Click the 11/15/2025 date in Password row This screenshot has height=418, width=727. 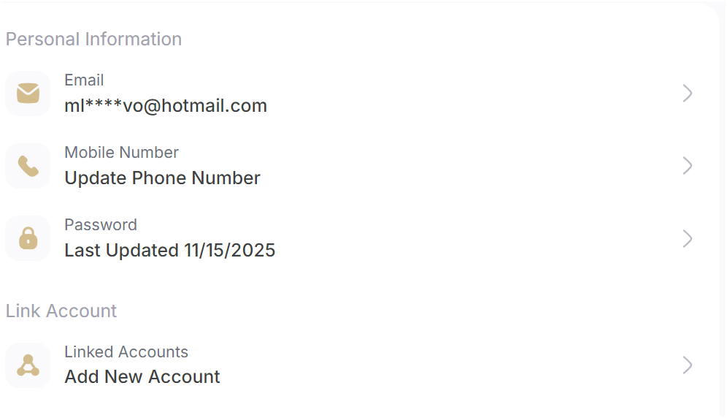pos(229,251)
